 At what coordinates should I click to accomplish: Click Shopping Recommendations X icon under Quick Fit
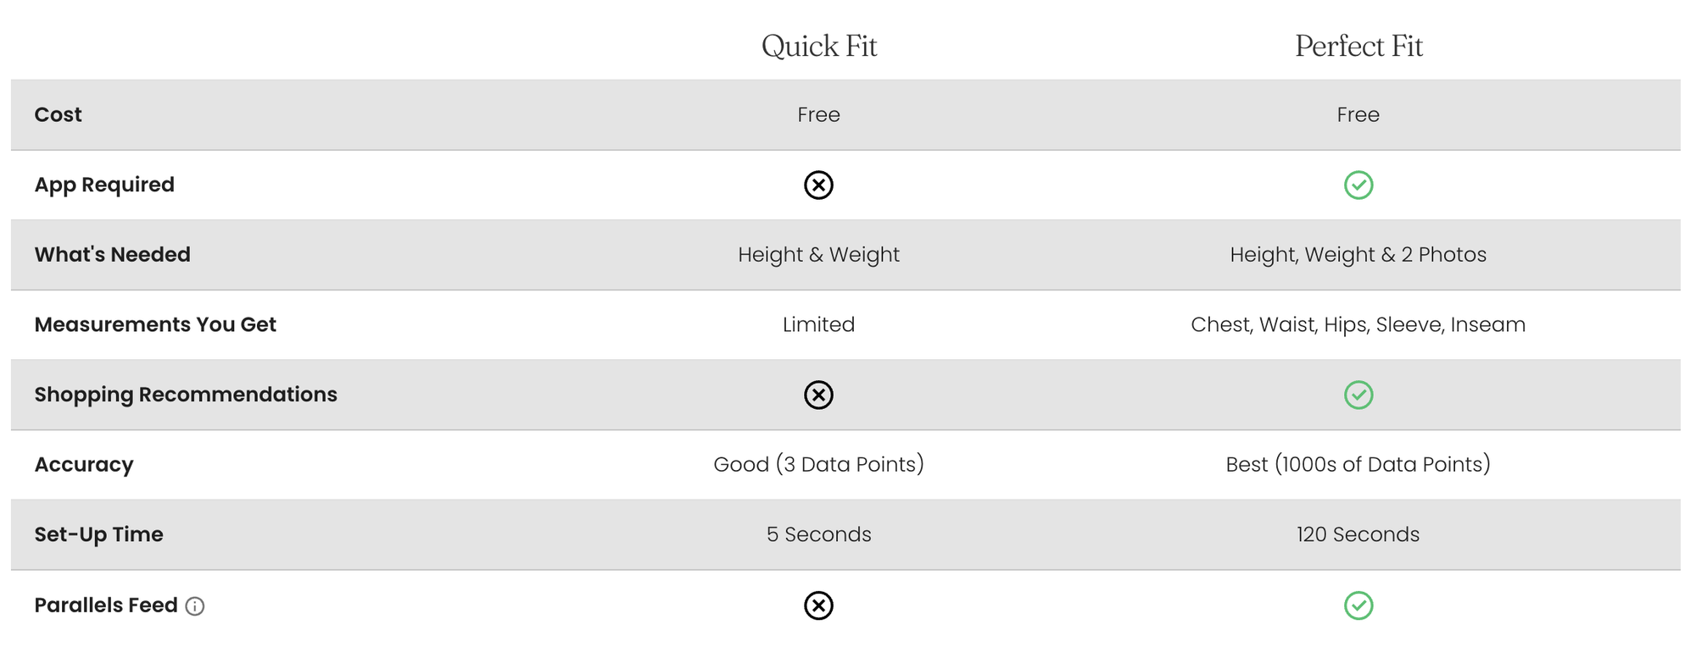click(x=818, y=395)
